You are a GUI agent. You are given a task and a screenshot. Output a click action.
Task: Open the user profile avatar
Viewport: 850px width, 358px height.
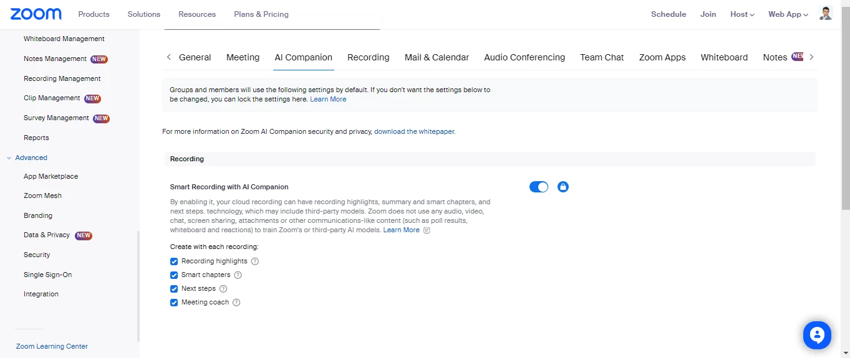(826, 14)
